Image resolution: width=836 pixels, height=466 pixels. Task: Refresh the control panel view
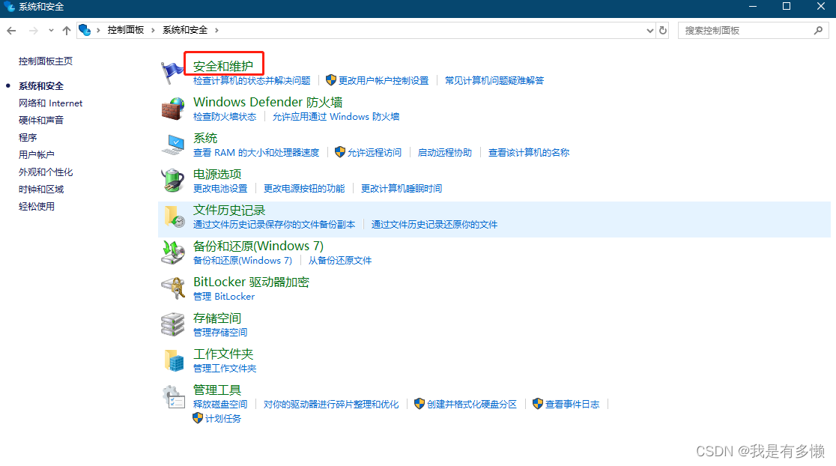(x=663, y=31)
